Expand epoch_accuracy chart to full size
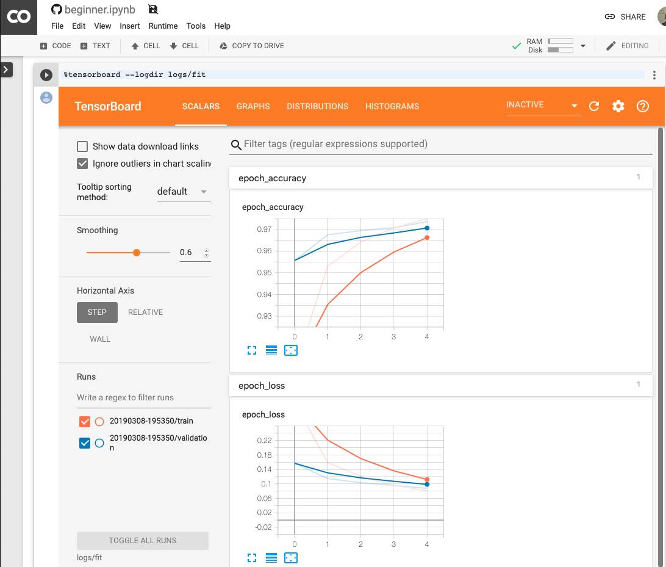 (x=252, y=350)
